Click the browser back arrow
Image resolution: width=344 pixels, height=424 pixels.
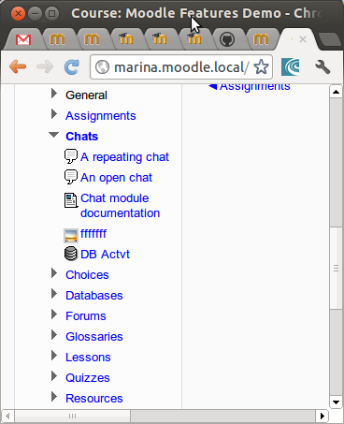[18, 66]
